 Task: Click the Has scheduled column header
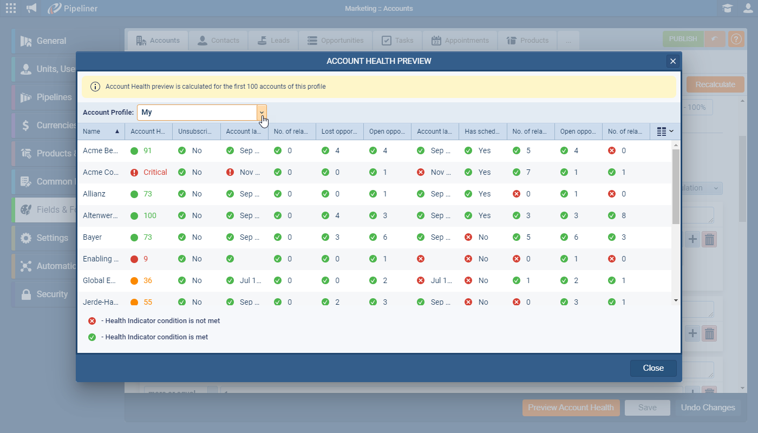[482, 132]
